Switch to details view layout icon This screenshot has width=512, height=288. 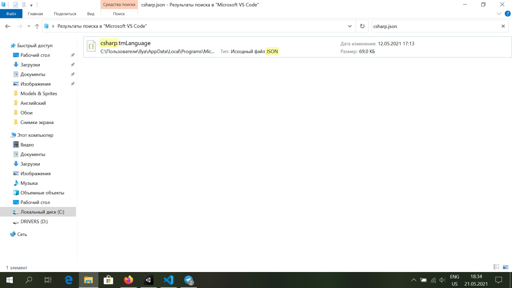pos(496,267)
